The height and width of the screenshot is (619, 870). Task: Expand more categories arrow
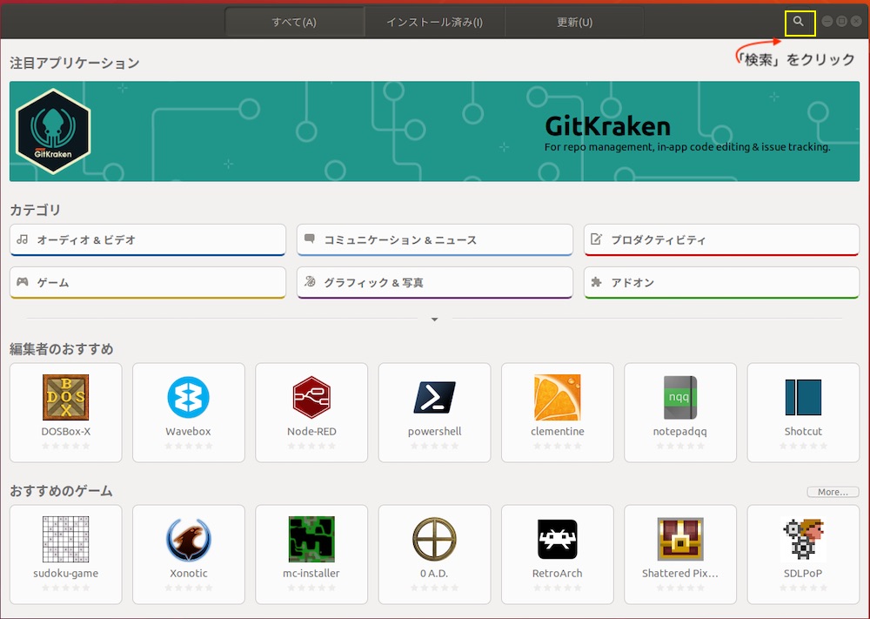click(x=434, y=320)
